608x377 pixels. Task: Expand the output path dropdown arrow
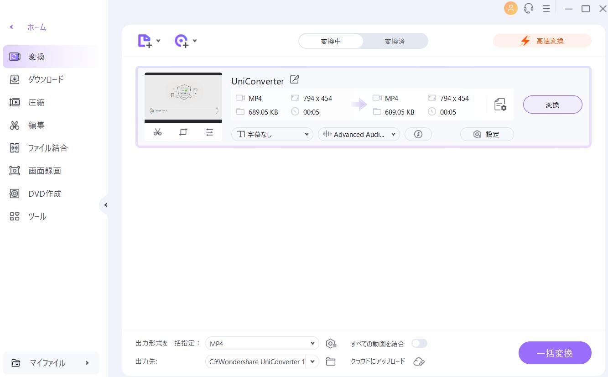pos(313,361)
